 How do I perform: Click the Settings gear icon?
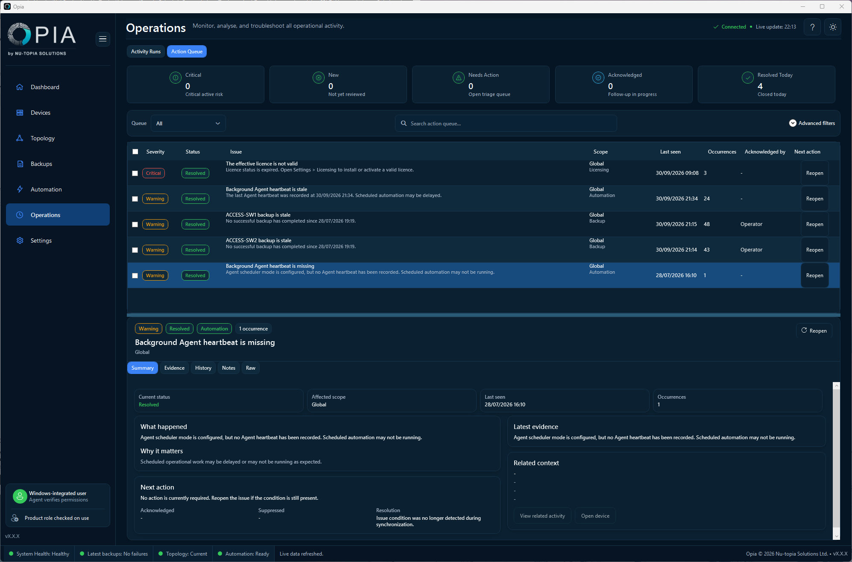[20, 240]
